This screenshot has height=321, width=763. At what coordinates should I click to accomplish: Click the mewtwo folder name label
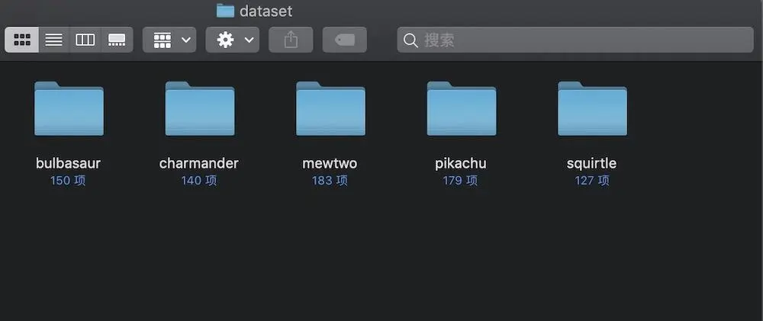click(330, 163)
